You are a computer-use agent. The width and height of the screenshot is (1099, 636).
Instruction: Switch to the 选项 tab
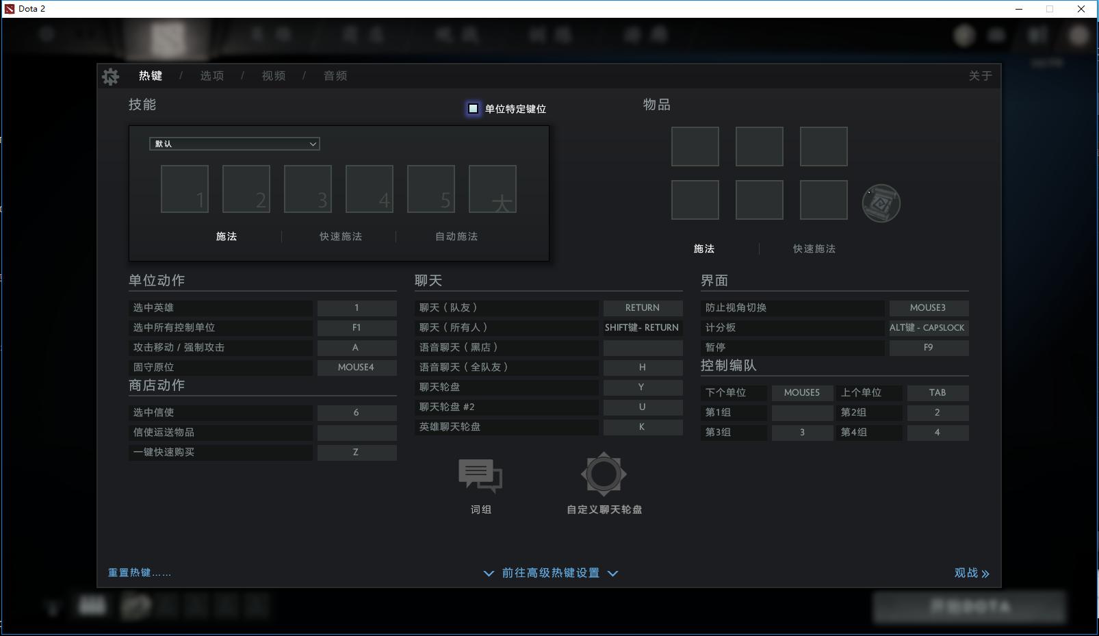(211, 75)
